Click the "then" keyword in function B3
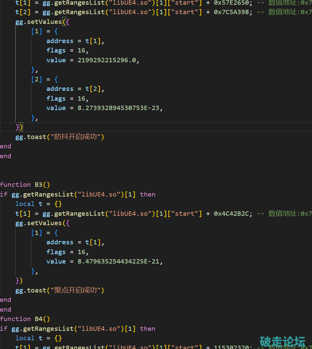The height and width of the screenshot is (349, 312). point(147,194)
